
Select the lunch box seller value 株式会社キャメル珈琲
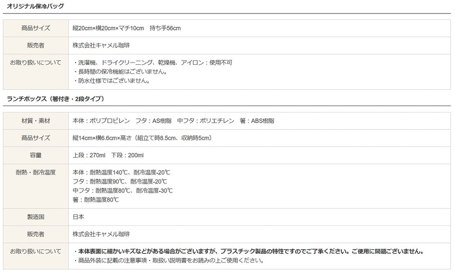click(101, 234)
